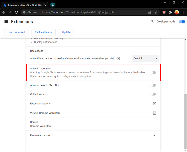Viewport: 187px width, 152px height.
Task: Click the share page icon in address bar
Action: click(150, 12)
